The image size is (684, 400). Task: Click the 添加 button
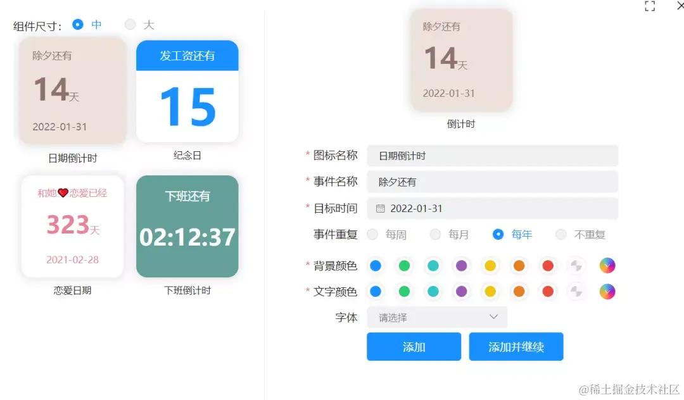pos(414,346)
